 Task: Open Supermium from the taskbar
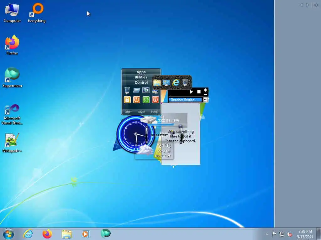(x=106, y=233)
